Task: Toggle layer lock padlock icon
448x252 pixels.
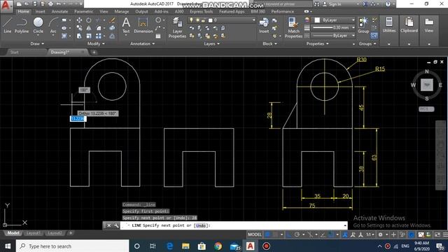Action: 204,20
